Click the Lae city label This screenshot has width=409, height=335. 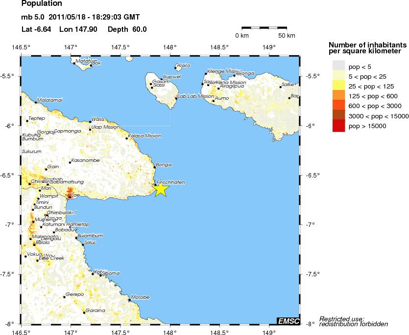(x=75, y=196)
